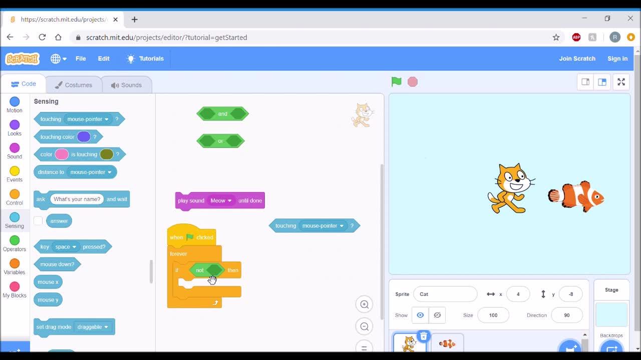
Task: Expand mouse-pointer dropdown on workspace touching block
Action: (323, 225)
